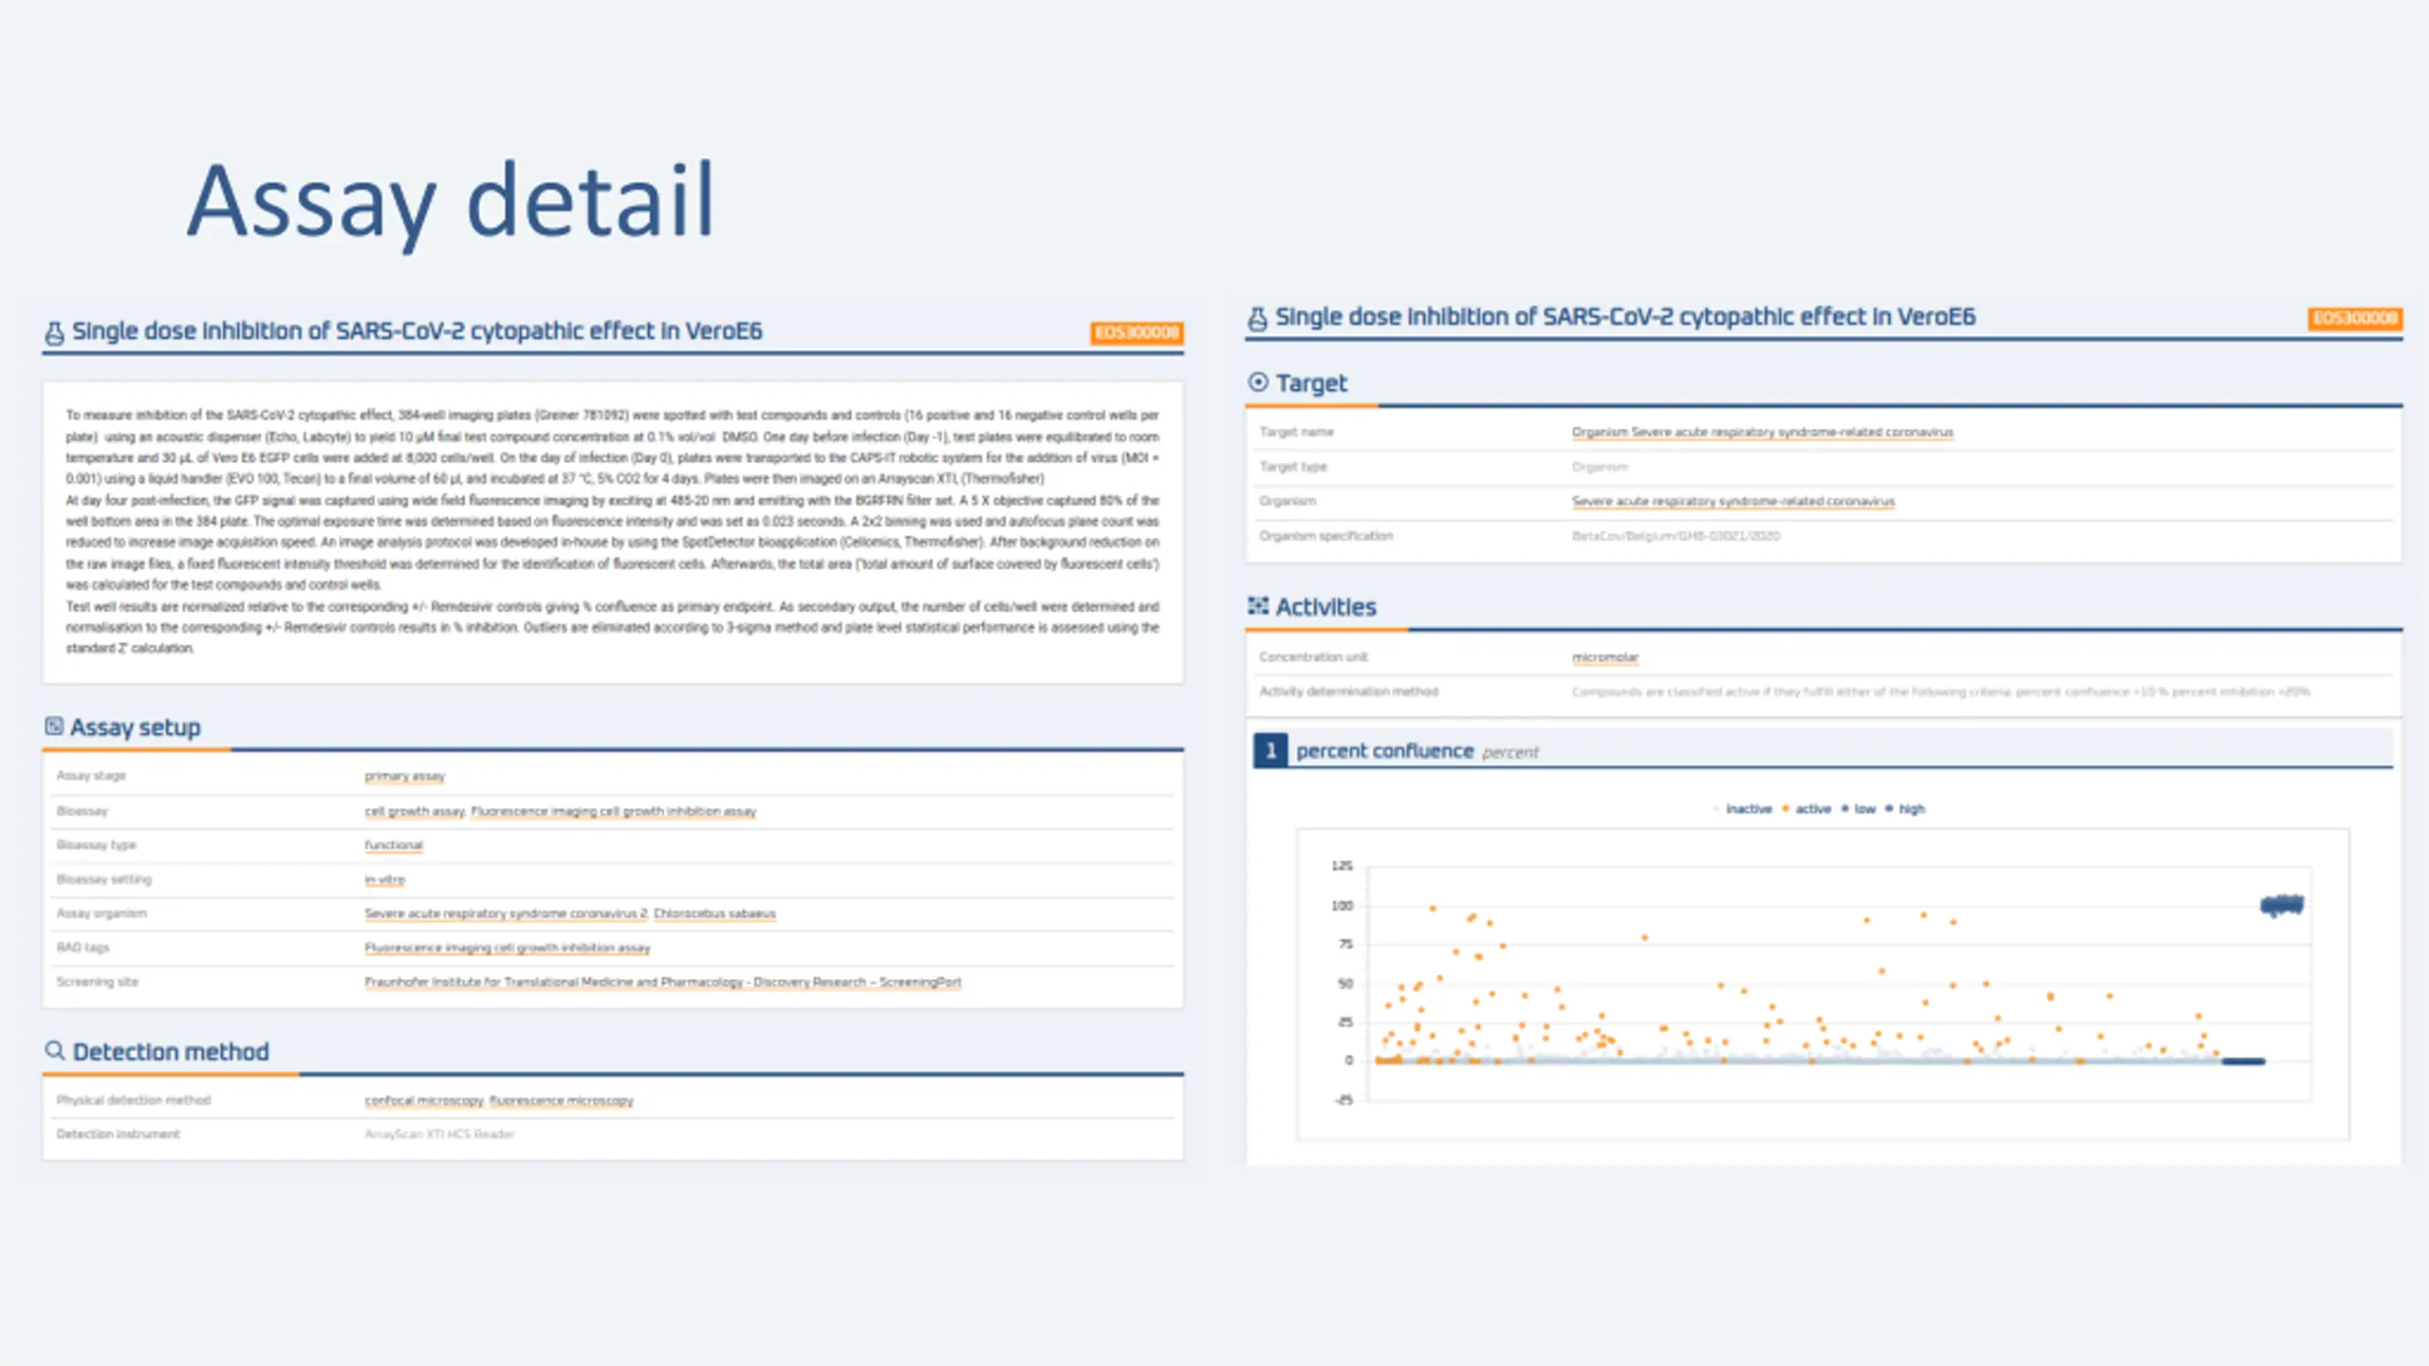Open the micromolar concentration unit link

pos(1604,656)
